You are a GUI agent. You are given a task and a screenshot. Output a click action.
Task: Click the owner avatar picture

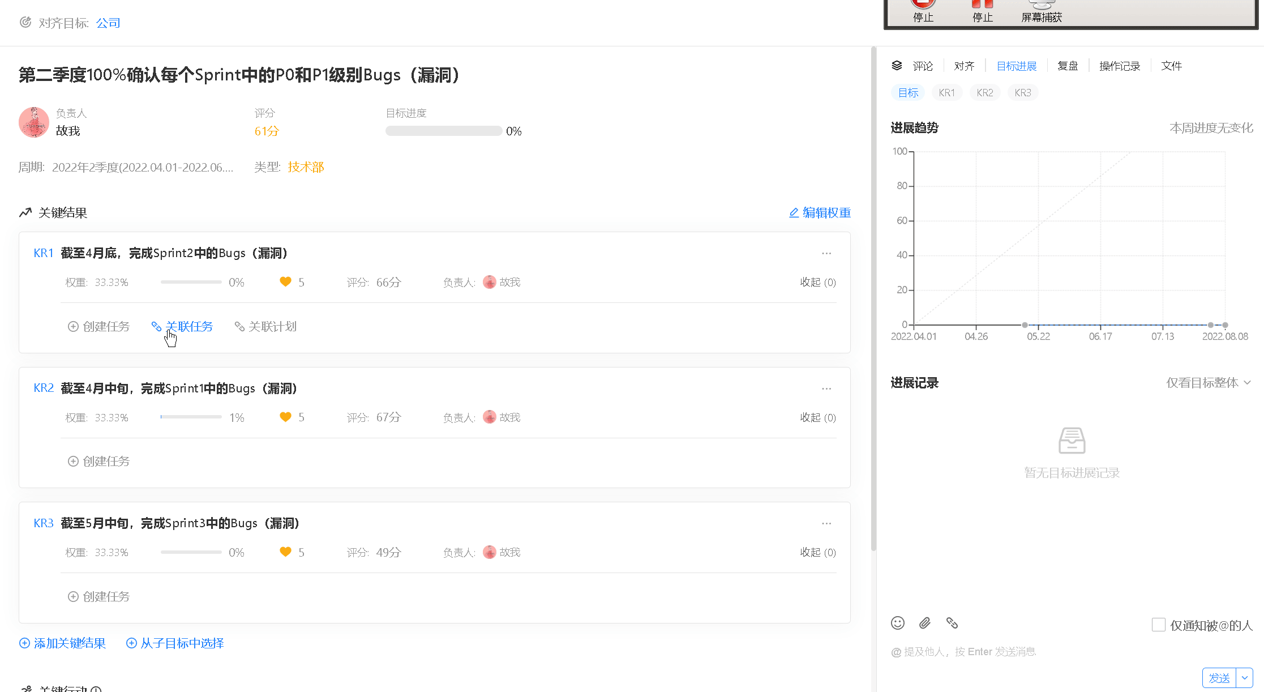[x=34, y=122]
